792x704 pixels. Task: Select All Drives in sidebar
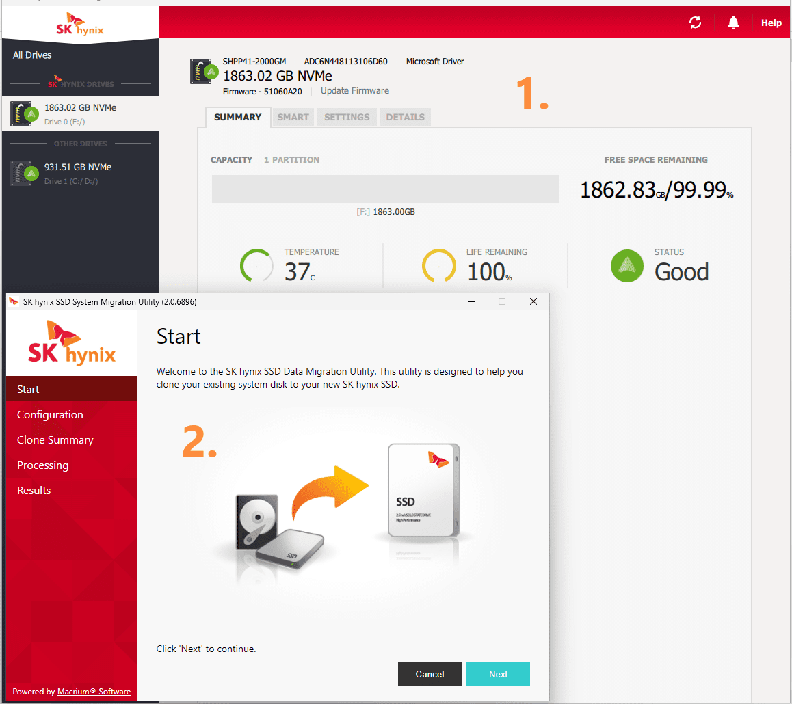pyautogui.click(x=32, y=55)
